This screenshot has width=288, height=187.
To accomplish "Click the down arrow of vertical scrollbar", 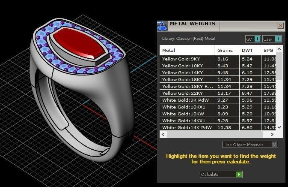I will pos(279,127).
